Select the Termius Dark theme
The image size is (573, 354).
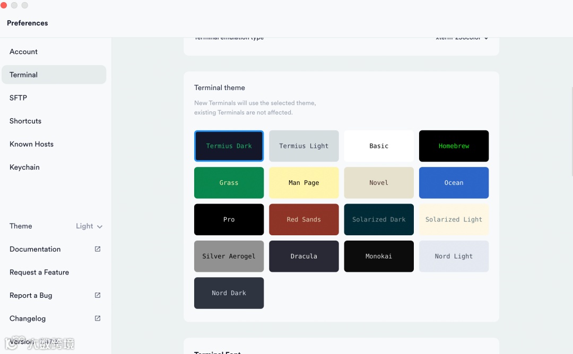click(x=229, y=146)
